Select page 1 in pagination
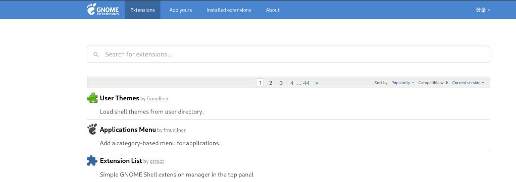516x182 pixels. [260, 83]
